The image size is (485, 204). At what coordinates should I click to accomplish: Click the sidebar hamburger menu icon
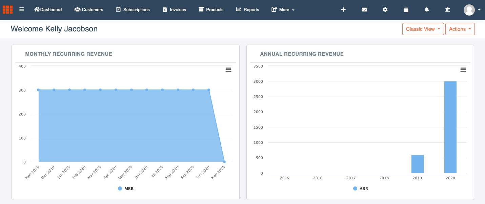pos(22,9)
